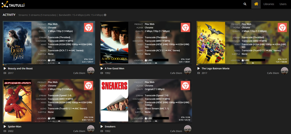291x134 pixels.
Task: Open A Few Good Men poster
Action: (x=114, y=43)
